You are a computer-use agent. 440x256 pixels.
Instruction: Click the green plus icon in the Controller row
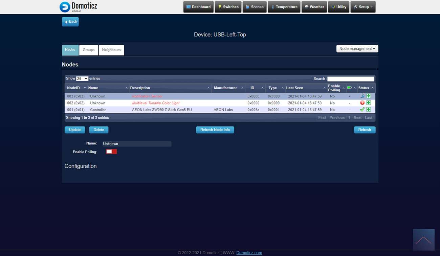[x=369, y=110]
